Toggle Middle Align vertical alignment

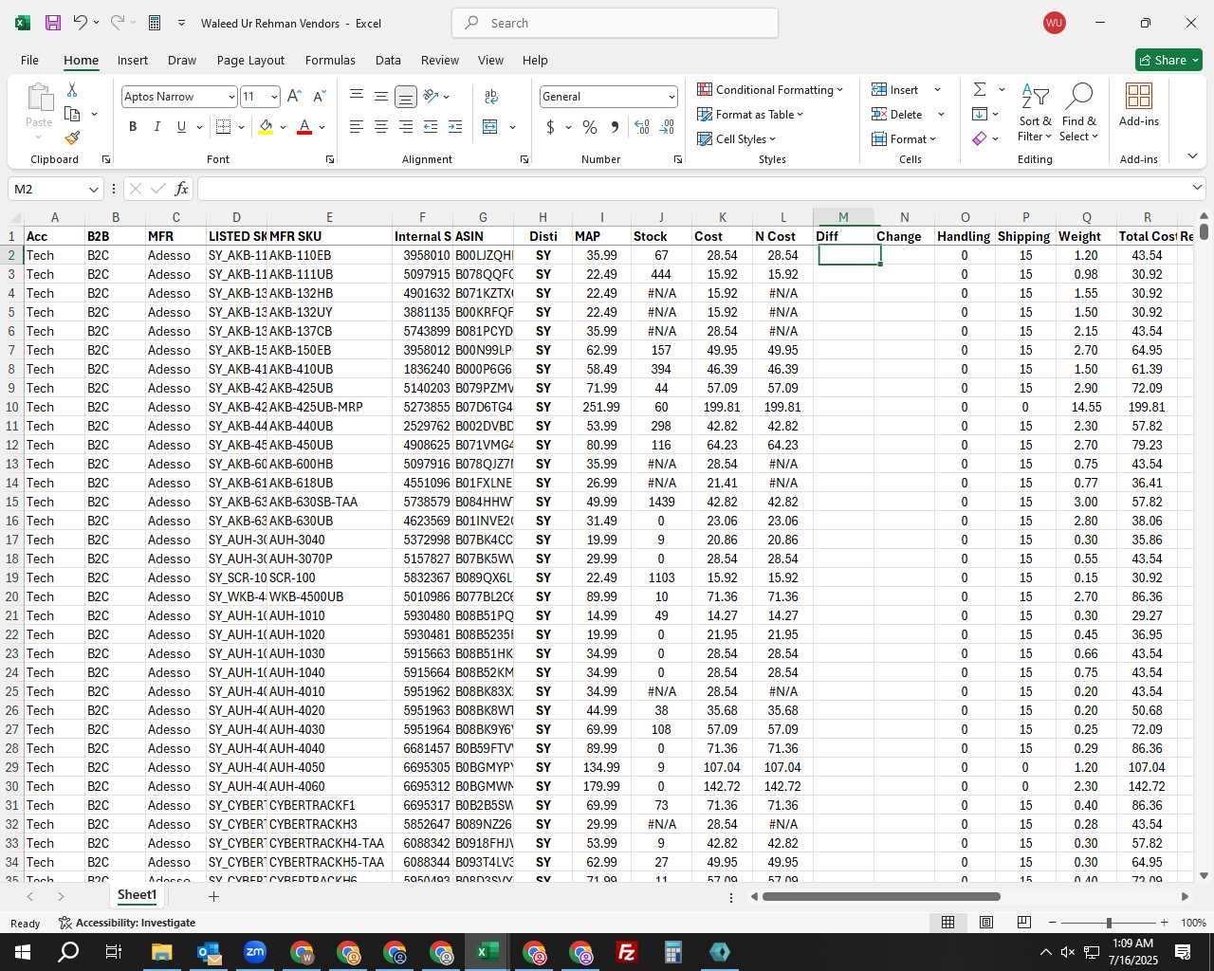(x=380, y=96)
